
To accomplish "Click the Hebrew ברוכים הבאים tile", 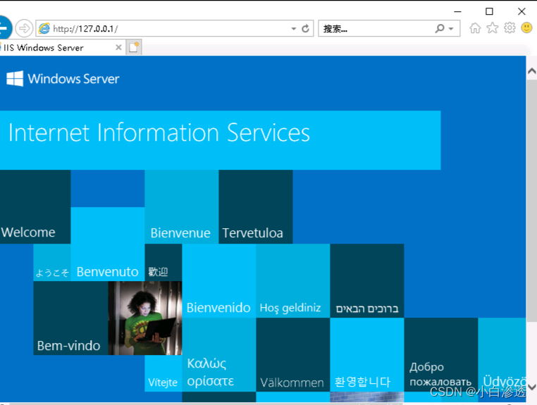I will [x=367, y=281].
